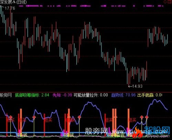Click the rightmost red up-arrow buy signal
The image size is (172, 140).
click(147, 117)
